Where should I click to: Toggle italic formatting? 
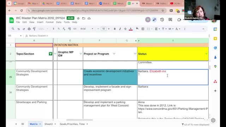[x=120, y=29]
